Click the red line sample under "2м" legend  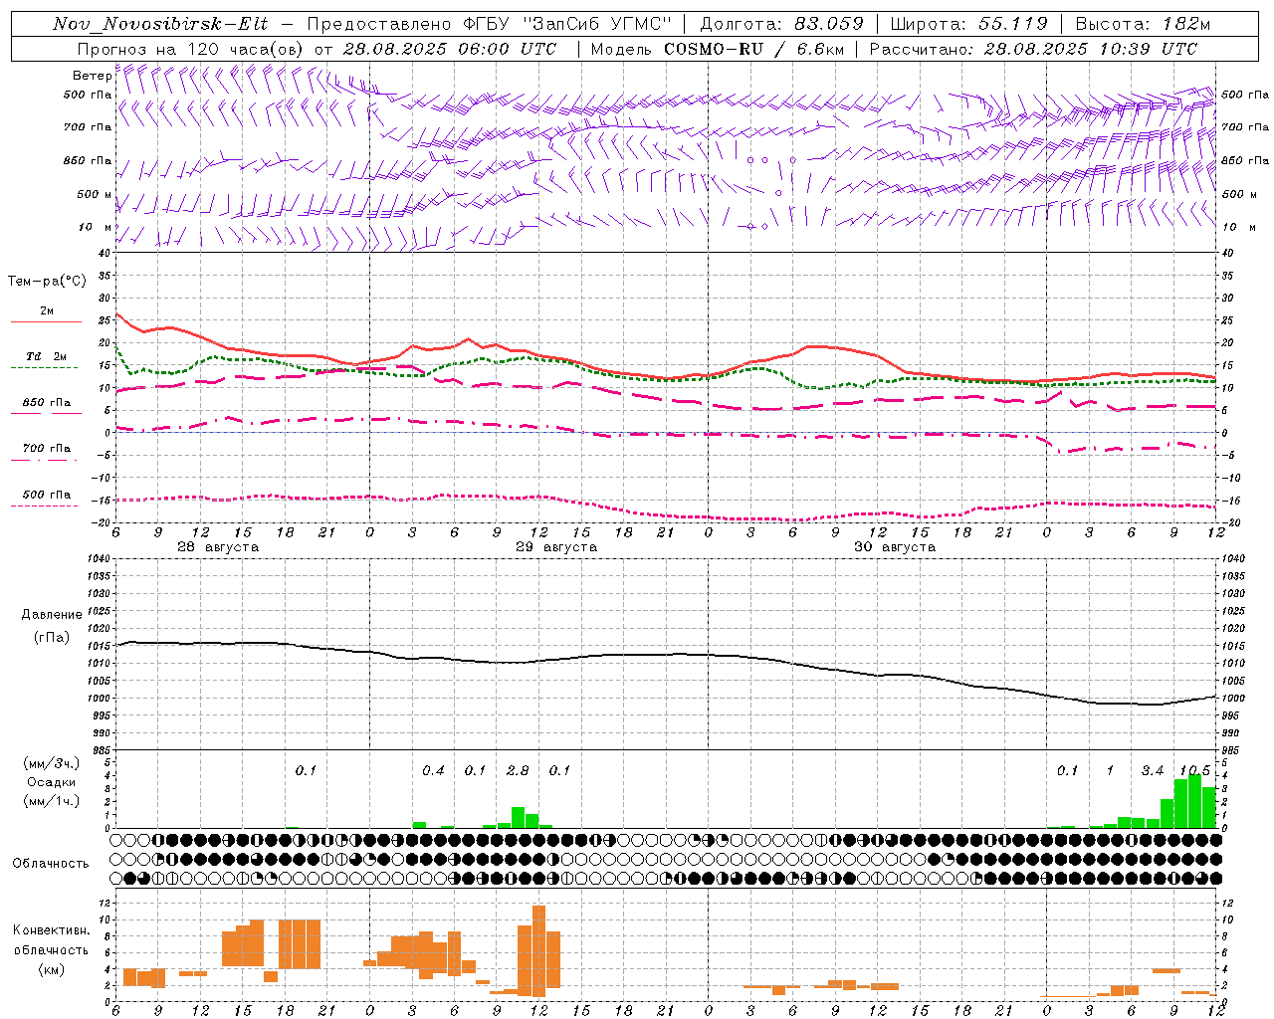[46, 321]
